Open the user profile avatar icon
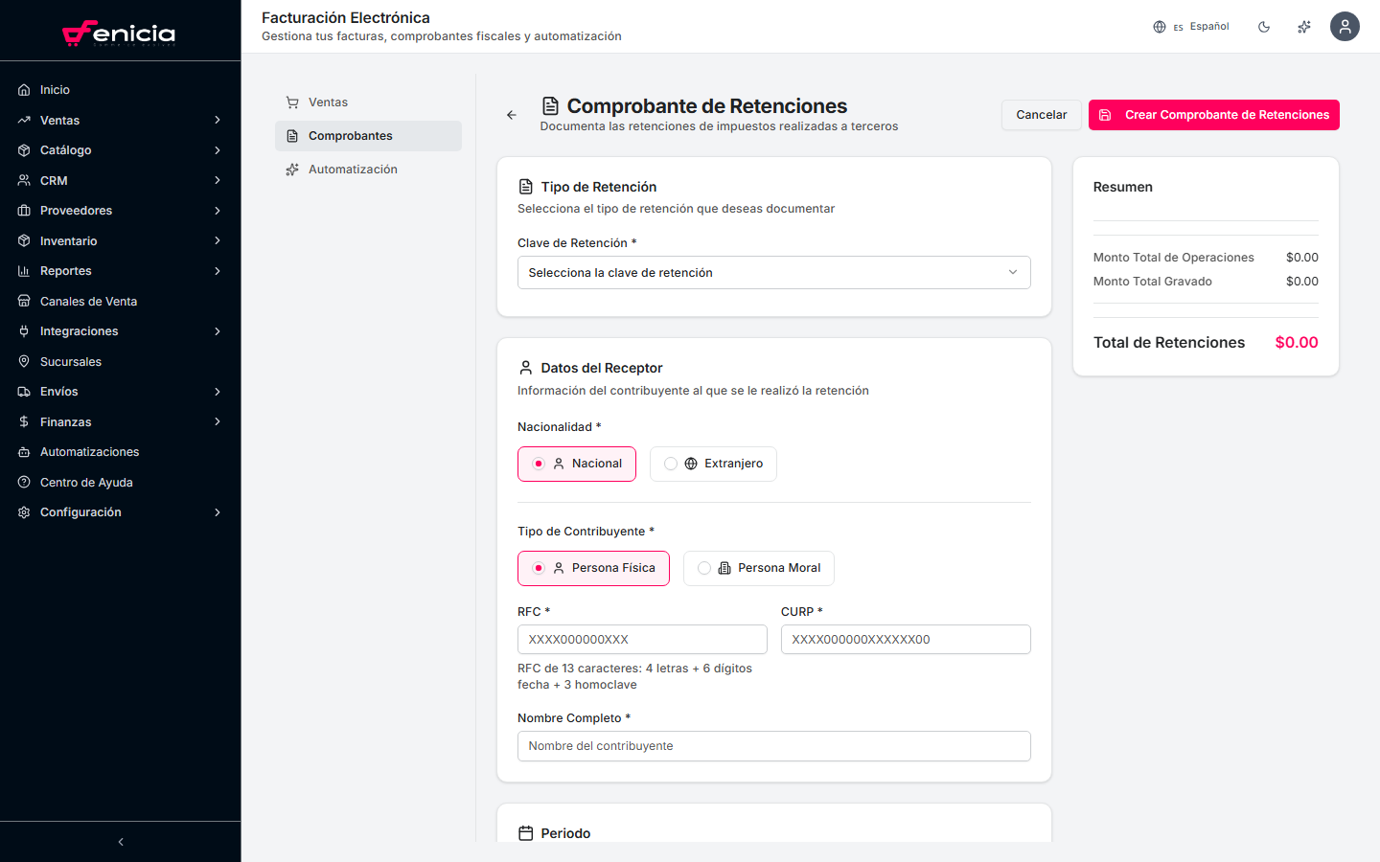The width and height of the screenshot is (1380, 862). (x=1345, y=27)
